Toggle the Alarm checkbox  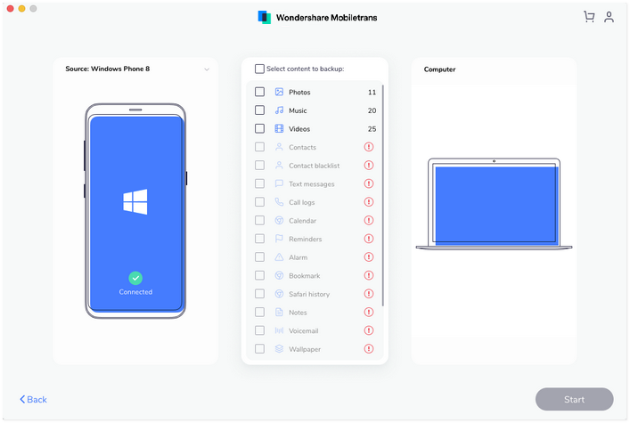259,257
